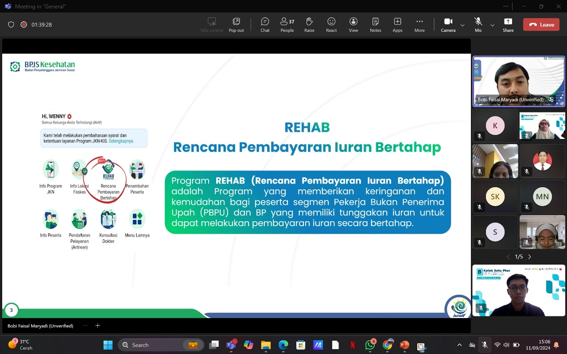Expand the Mic options dropdown arrow
Screen dimensions: 567x354
(492, 25)
